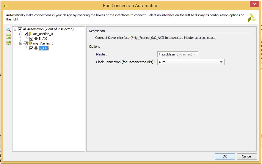This screenshot has height=164, width=262.
Task: Click the Description heading
Action: pyautogui.click(x=97, y=31)
